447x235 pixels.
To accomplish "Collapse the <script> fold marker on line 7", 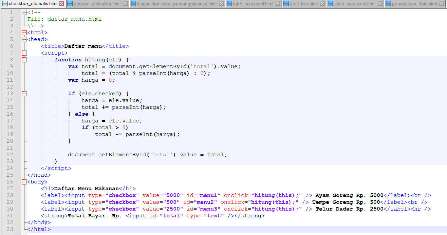I will pos(24,53).
